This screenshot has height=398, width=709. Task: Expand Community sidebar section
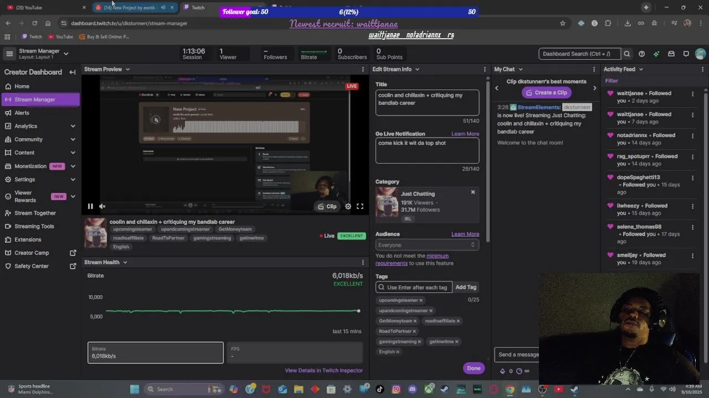click(x=73, y=139)
